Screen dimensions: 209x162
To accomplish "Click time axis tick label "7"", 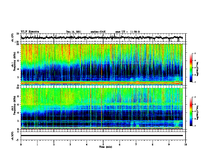I will (x=136, y=145).
